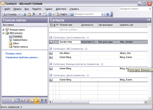
Task: Click the Размеры папок link
Action: coord(14,54)
